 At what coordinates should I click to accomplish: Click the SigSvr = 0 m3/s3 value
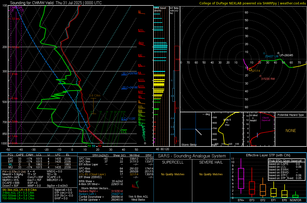57,186
